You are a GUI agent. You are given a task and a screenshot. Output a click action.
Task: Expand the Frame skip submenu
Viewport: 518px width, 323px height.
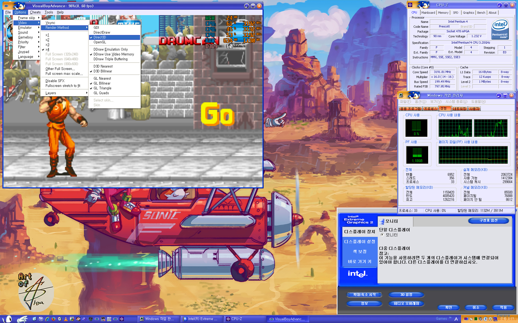pos(27,18)
